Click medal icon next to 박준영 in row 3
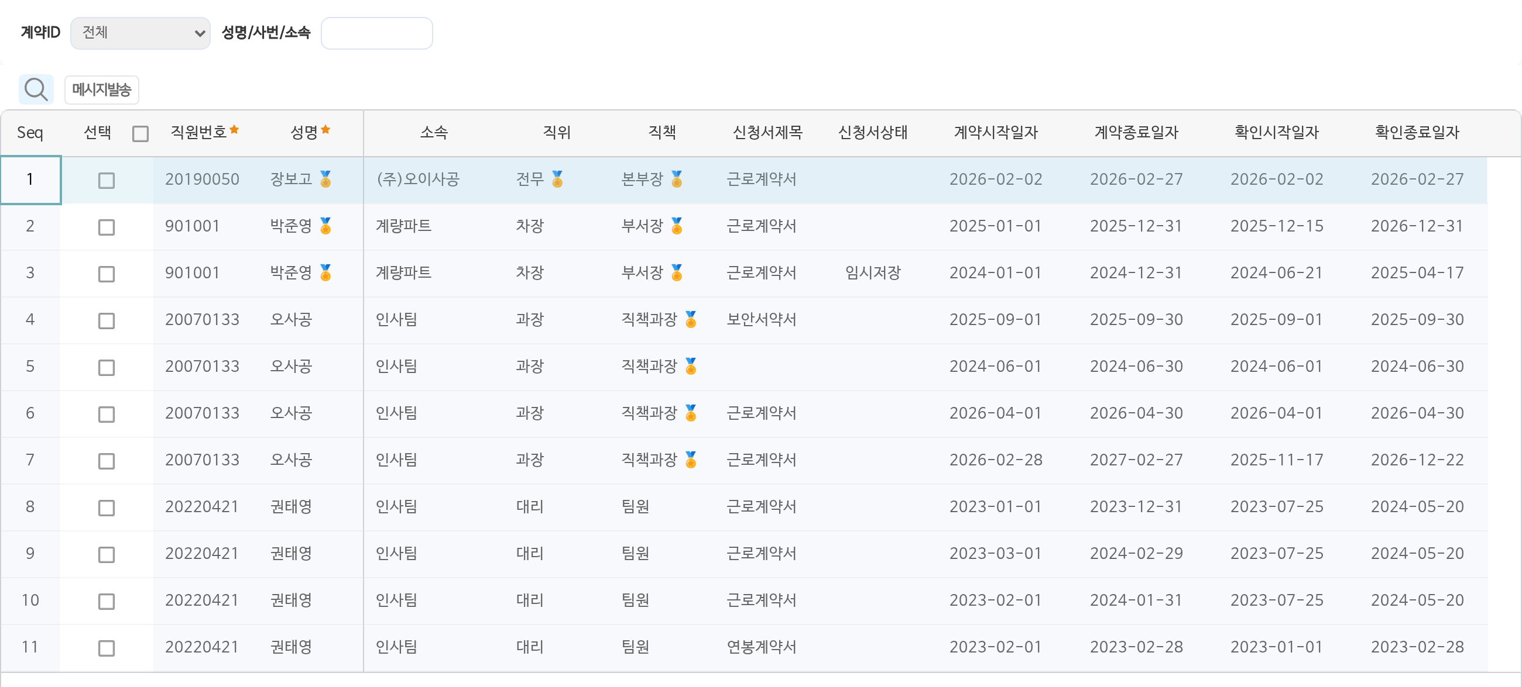Viewport: 1522px width, 687px height. (x=325, y=272)
